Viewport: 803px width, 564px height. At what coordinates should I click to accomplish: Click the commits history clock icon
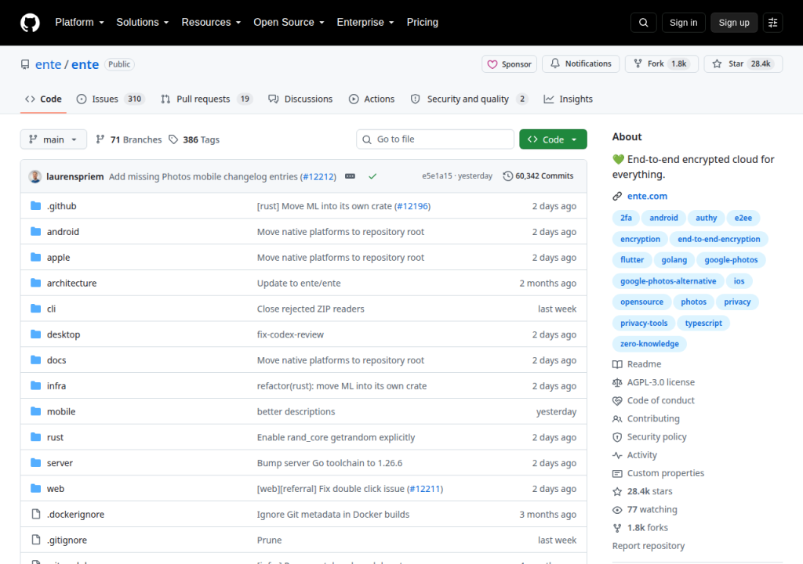507,176
